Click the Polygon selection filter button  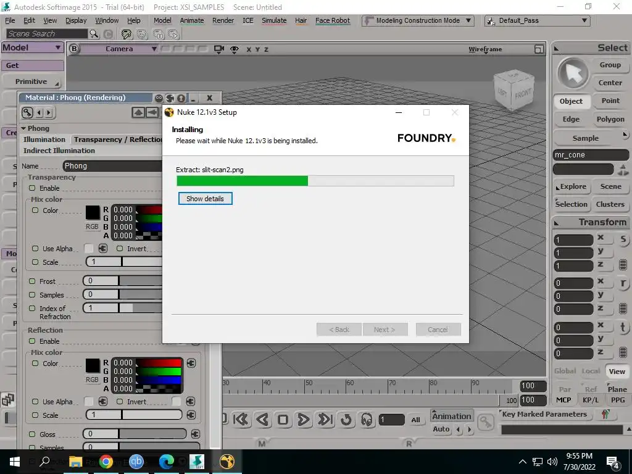610,119
